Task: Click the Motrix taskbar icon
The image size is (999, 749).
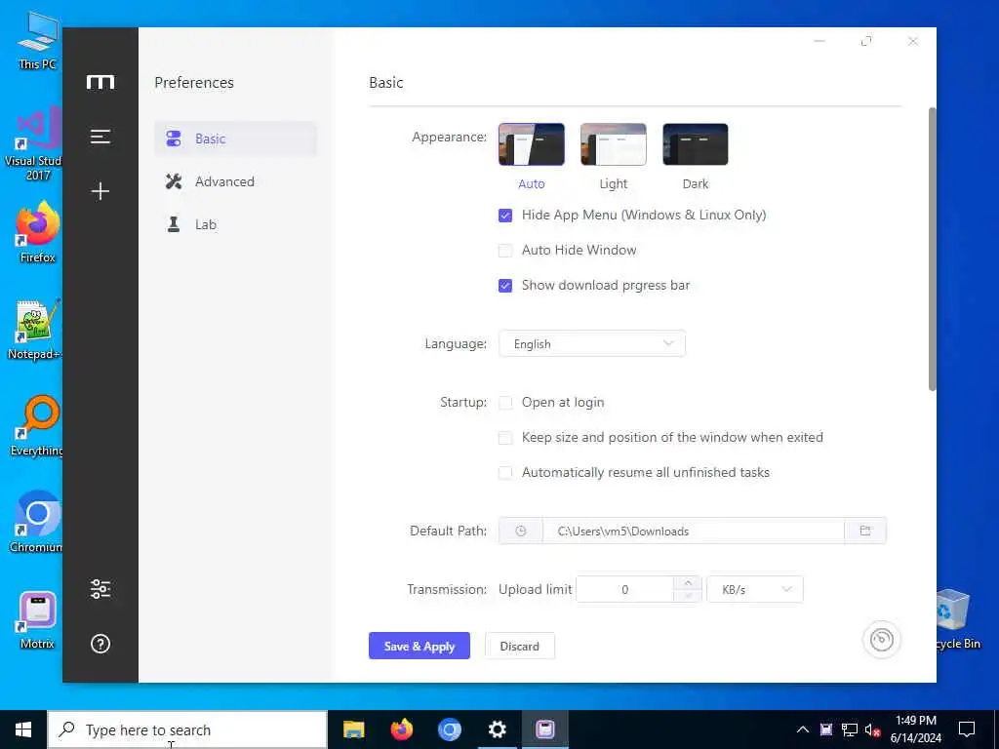Action: click(x=544, y=729)
